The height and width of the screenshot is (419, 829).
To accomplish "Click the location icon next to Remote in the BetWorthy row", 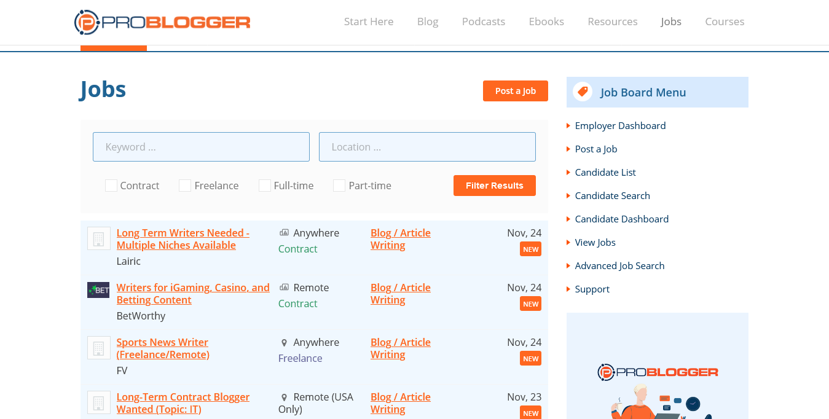I will click(284, 288).
